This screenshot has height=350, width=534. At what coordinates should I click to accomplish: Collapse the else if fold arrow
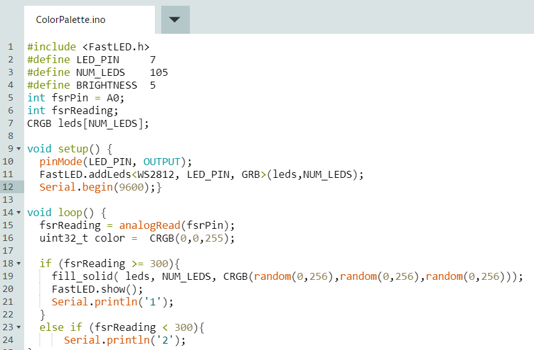(x=18, y=328)
